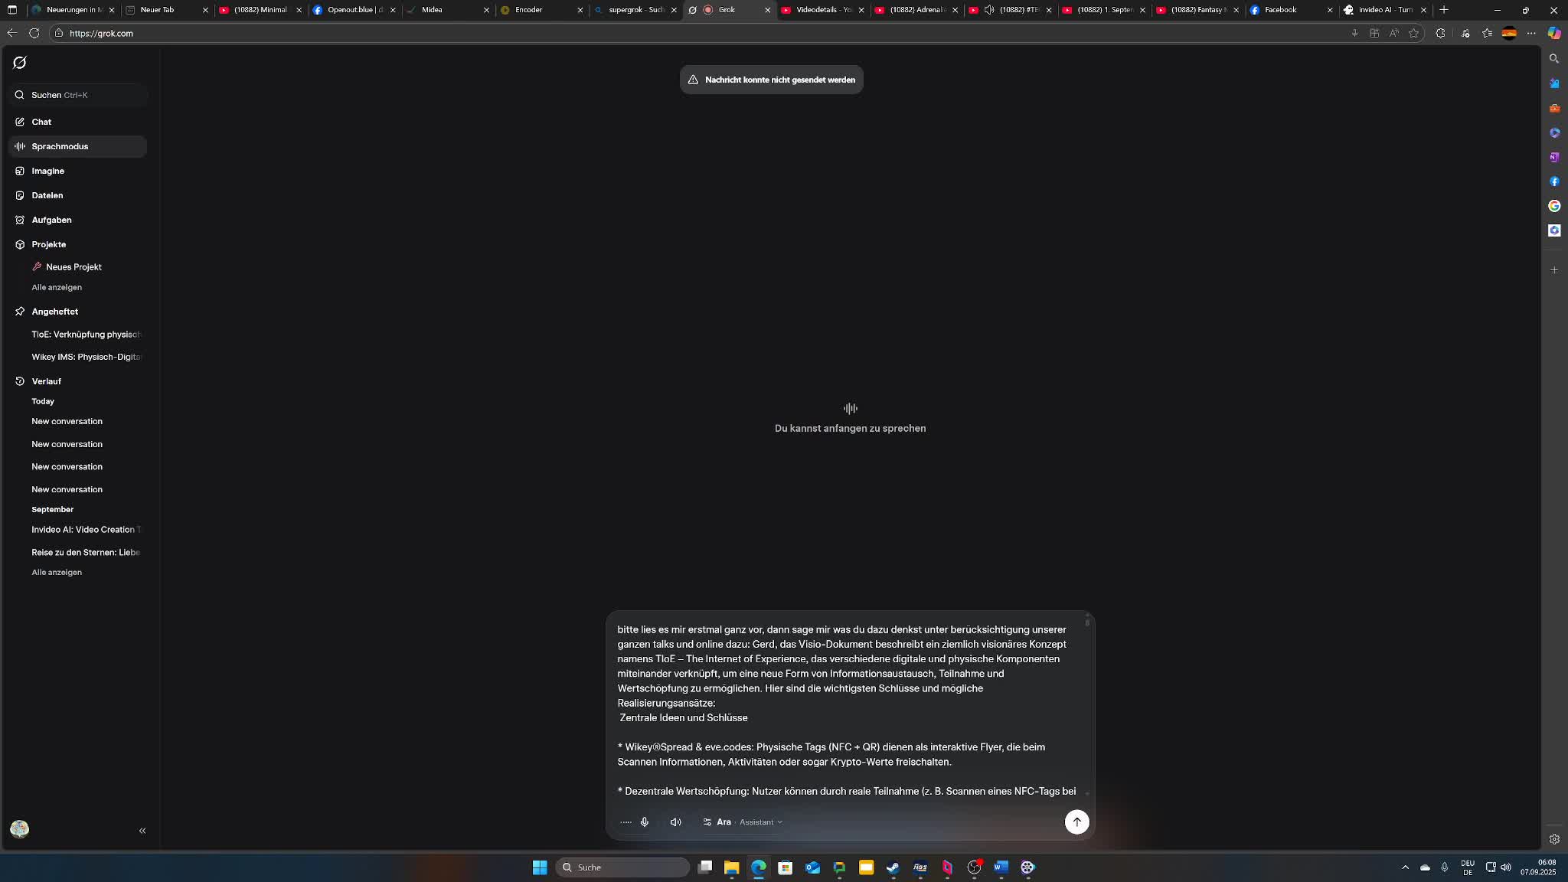1568x882 pixels.
Task: Toggle the speaker audio output
Action: click(x=675, y=822)
